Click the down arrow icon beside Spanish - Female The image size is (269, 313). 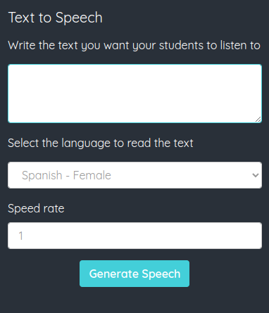256,175
